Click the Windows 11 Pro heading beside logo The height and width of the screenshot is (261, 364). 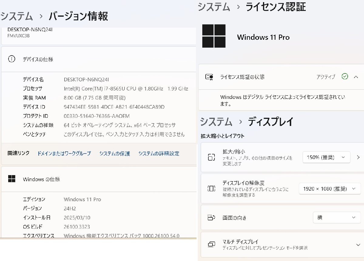pos(263,37)
